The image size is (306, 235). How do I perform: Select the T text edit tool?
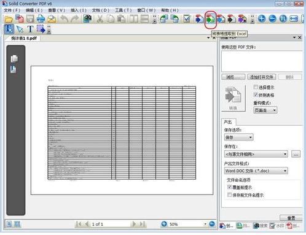(x=30, y=29)
